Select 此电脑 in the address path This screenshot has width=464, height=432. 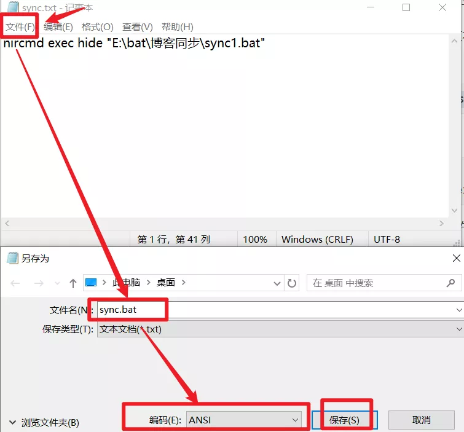[x=126, y=283]
